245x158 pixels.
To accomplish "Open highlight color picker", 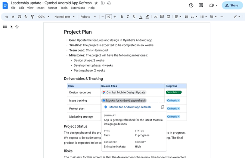I will coord(147,17).
